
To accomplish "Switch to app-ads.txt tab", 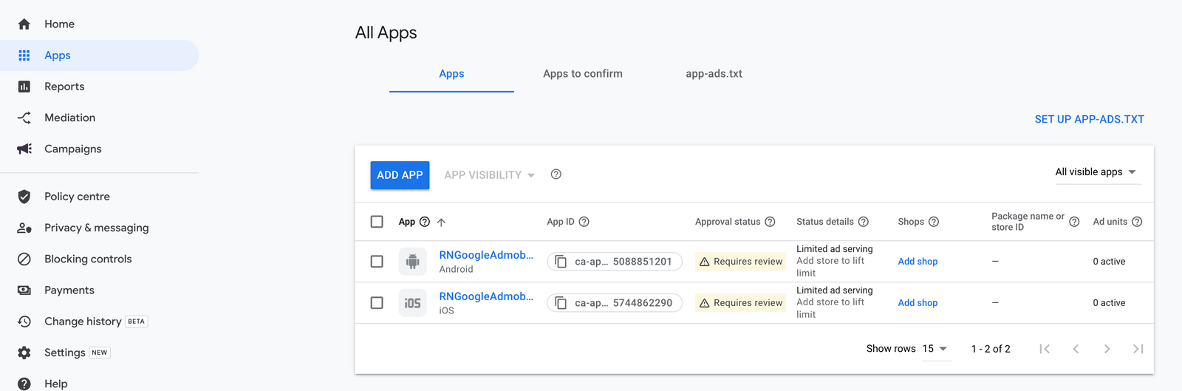I will click(714, 74).
